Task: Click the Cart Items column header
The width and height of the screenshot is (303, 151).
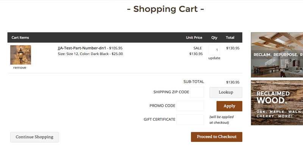Action: (20, 37)
